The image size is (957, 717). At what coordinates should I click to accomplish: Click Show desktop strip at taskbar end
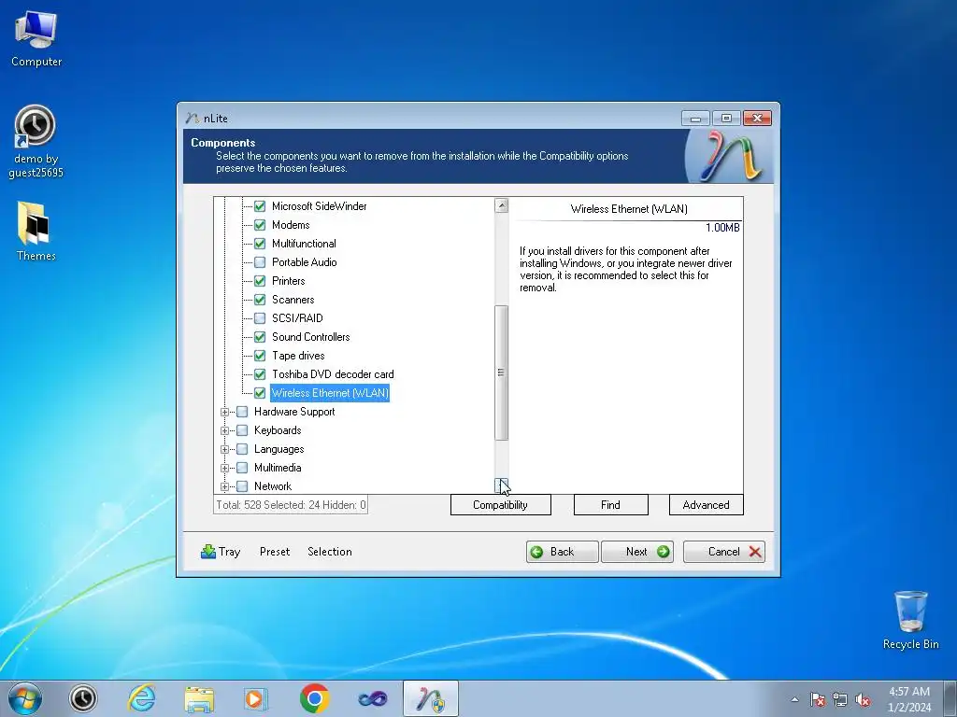[950, 698]
